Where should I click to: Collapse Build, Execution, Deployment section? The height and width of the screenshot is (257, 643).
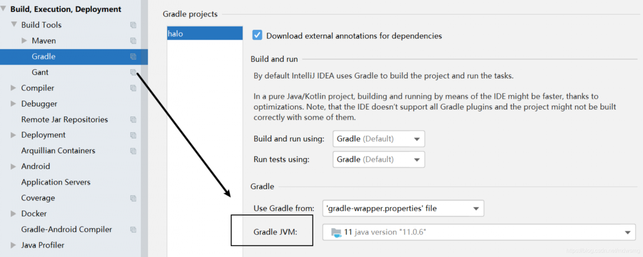4,9
